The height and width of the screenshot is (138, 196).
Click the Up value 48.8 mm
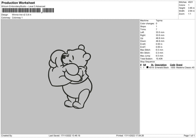[160, 38]
